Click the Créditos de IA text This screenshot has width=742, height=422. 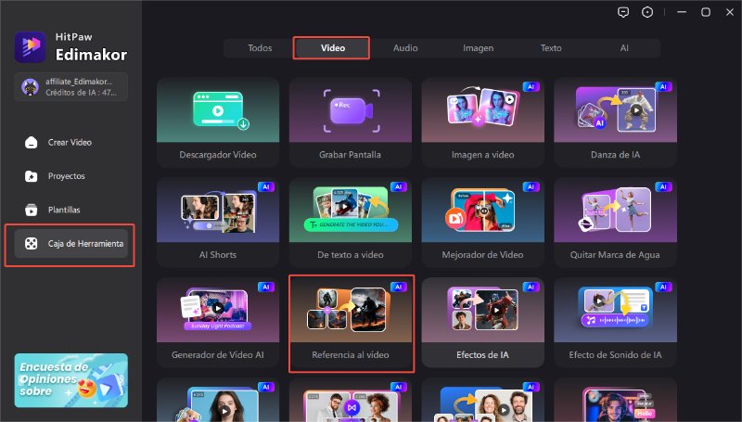[x=81, y=93]
